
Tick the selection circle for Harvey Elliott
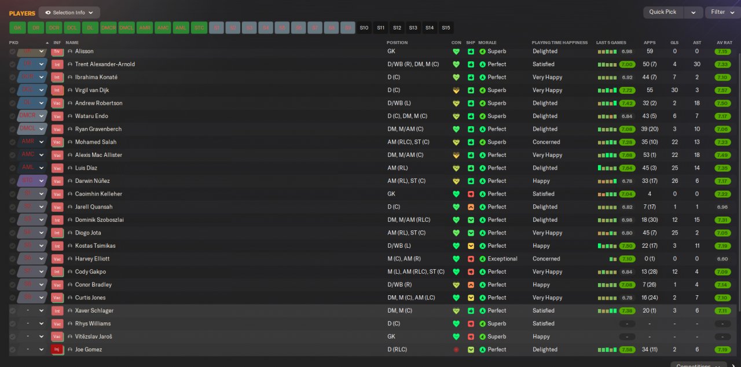[x=12, y=259]
